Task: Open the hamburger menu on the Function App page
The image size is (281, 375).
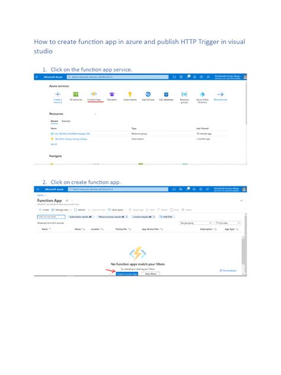Action: tap(38, 189)
